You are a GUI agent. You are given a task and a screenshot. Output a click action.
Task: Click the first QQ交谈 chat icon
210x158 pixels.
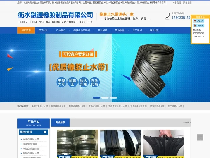tap(199, 21)
